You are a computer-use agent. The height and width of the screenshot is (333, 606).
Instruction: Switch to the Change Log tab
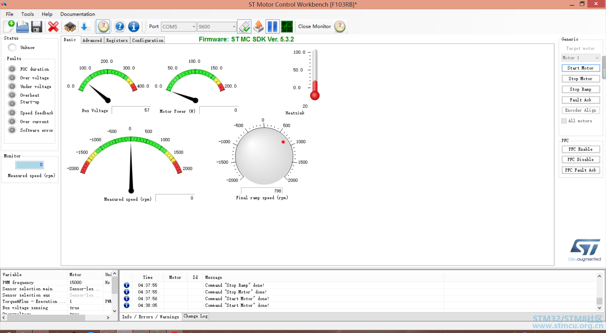pyautogui.click(x=195, y=316)
